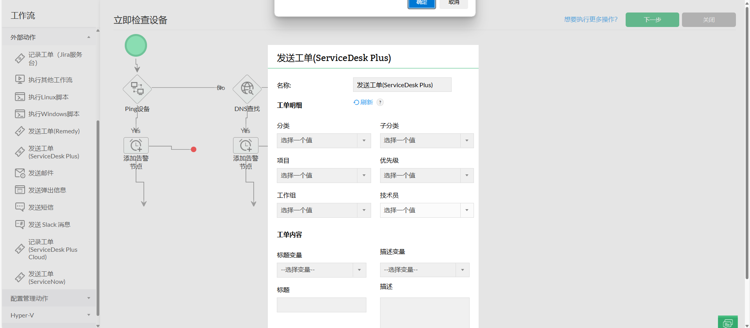The image size is (750, 328).
Task: Select the Ping设备 node icon
Action: click(x=137, y=89)
